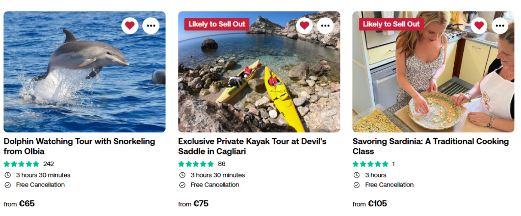Screen dimensions: 521x216
Task: Open Exclusive Private Kayak Tour title link
Action: click(x=252, y=146)
